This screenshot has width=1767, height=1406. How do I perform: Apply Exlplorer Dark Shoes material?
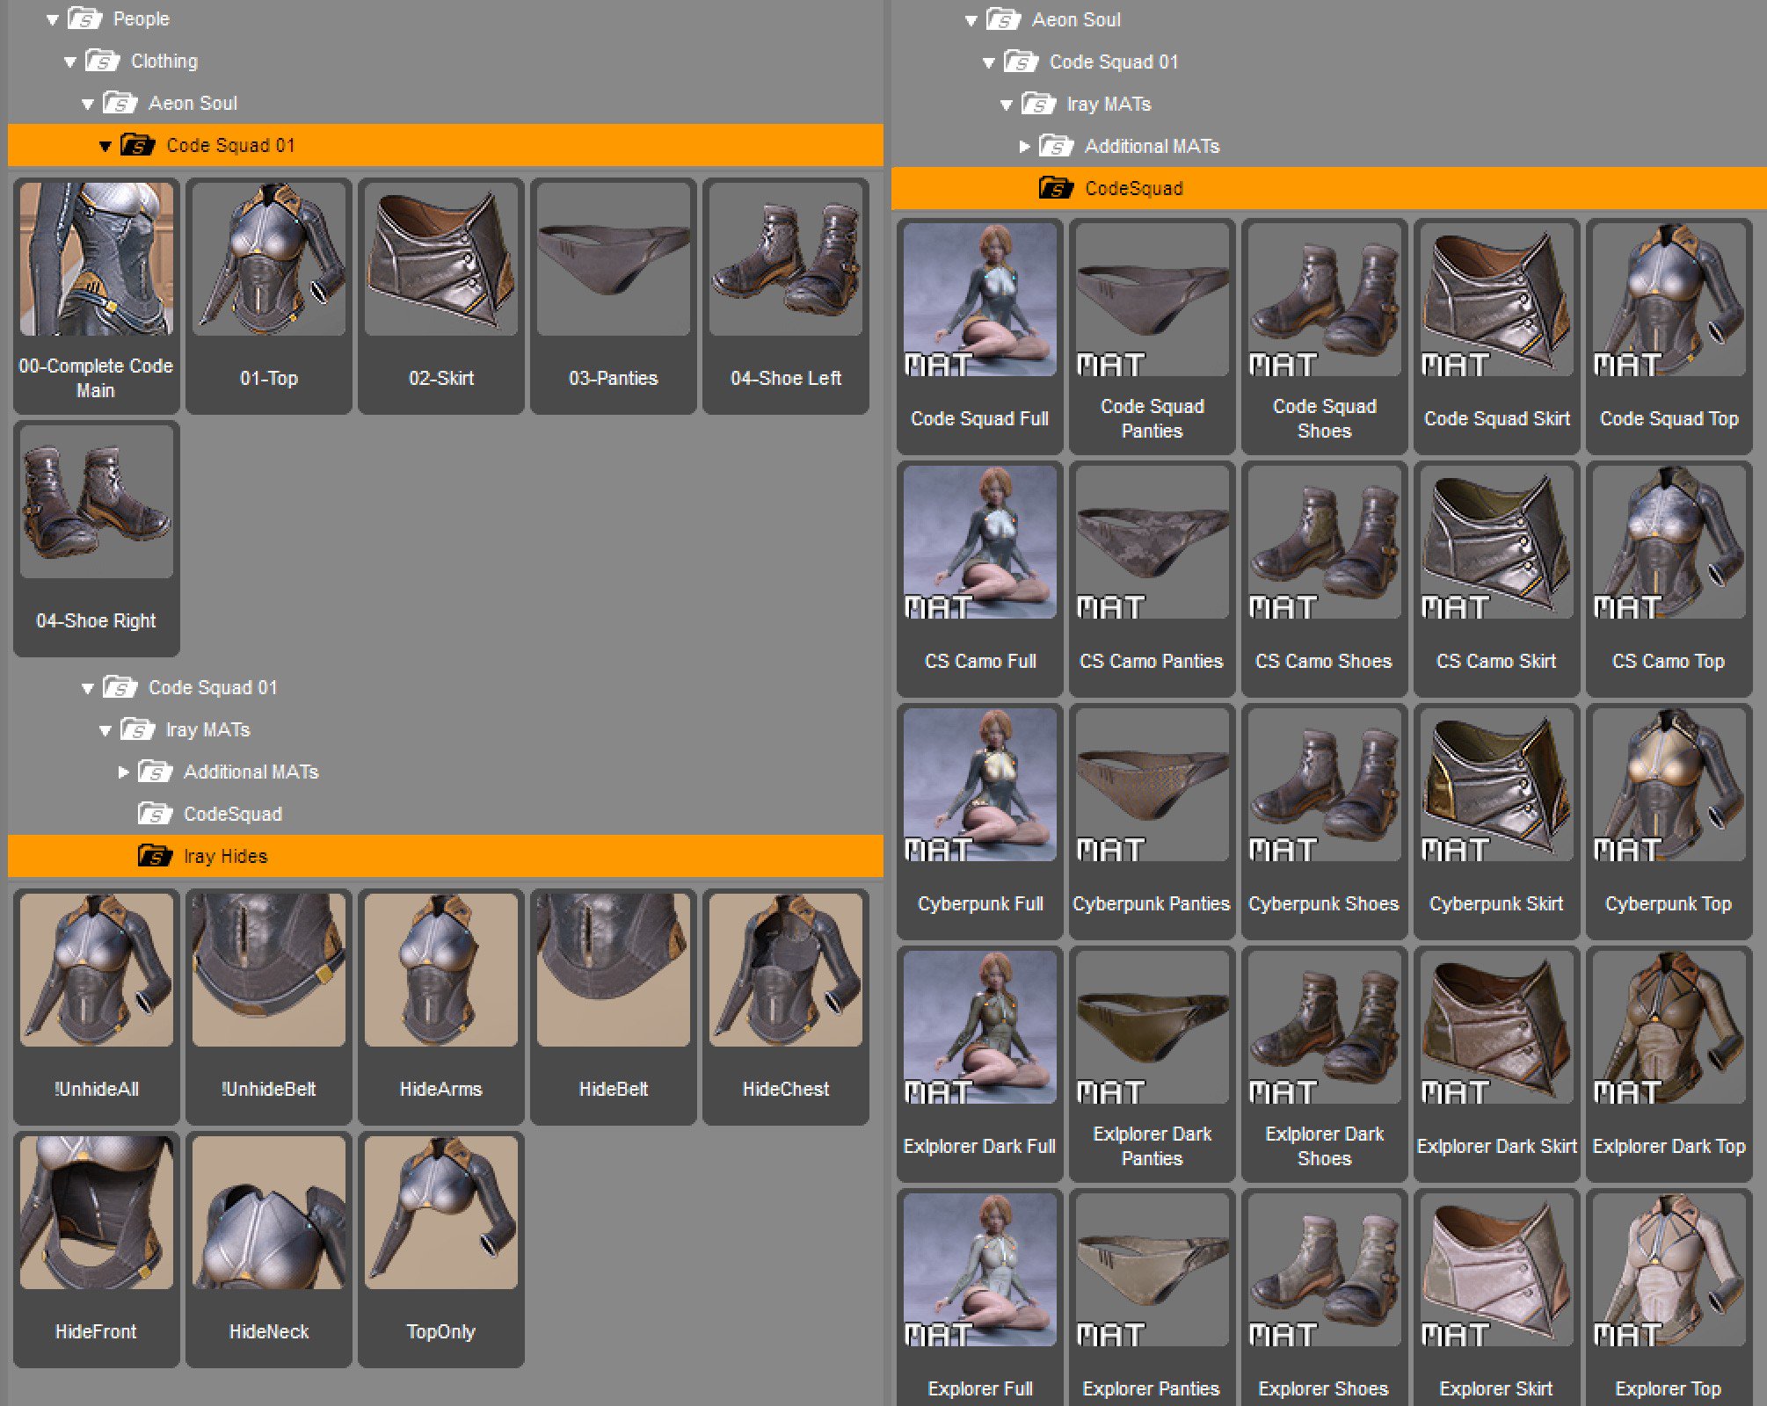tap(1325, 1063)
